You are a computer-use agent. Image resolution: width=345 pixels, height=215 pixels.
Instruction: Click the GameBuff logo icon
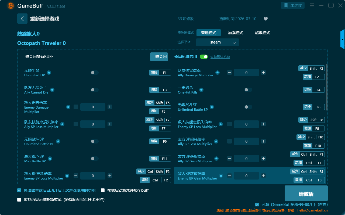pyautogui.click(x=11, y=6)
